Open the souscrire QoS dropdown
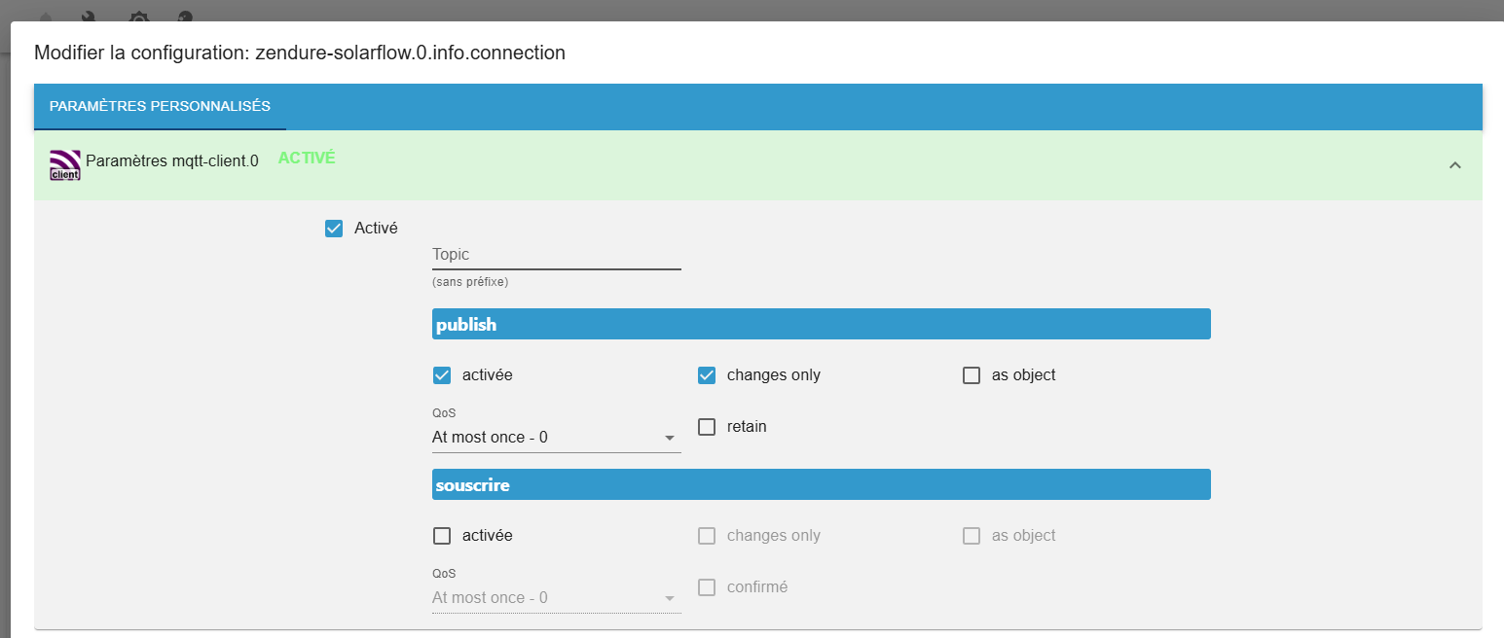 (x=556, y=598)
